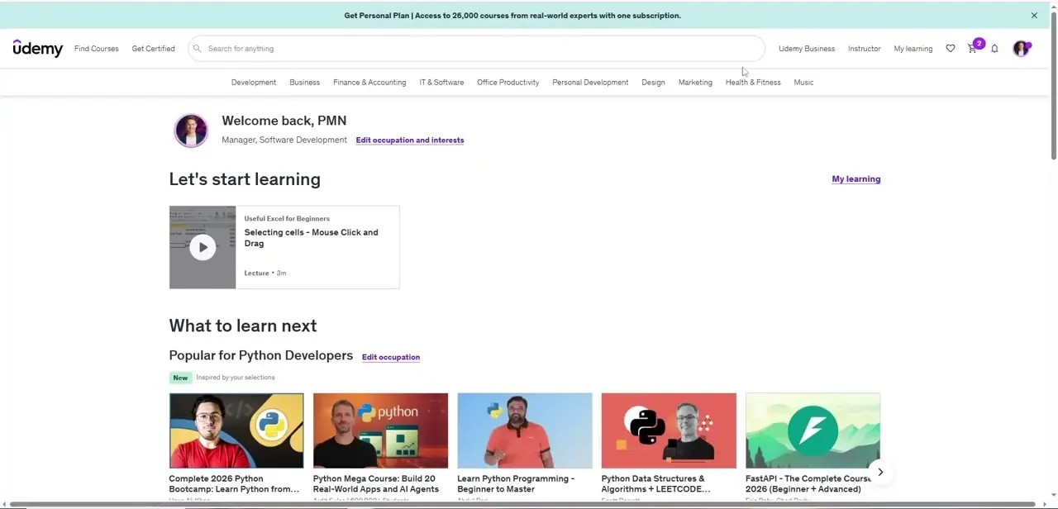Click Complete 2026 Python Bootcamp title
1058x509 pixels.
point(234,484)
